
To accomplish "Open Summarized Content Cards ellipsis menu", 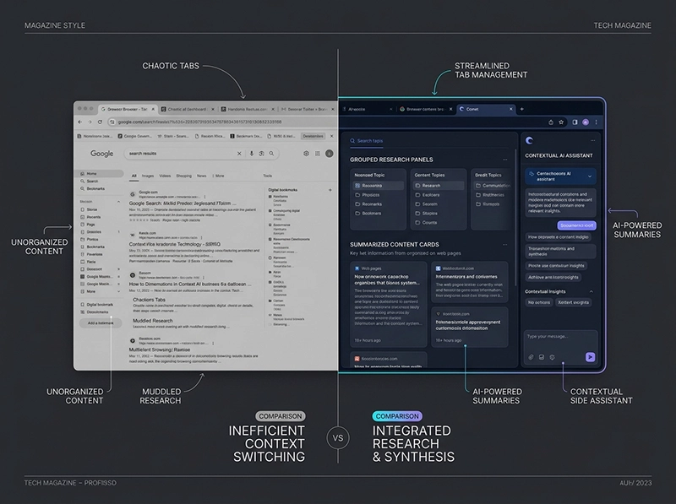I will point(504,244).
